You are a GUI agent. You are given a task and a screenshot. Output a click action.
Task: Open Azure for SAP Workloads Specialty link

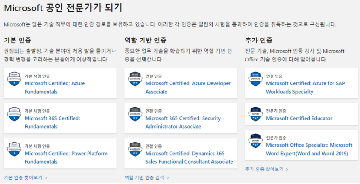click(306, 88)
